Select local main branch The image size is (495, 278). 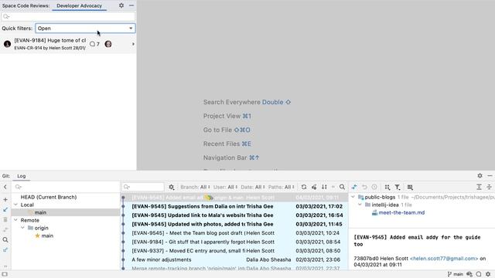pos(40,212)
